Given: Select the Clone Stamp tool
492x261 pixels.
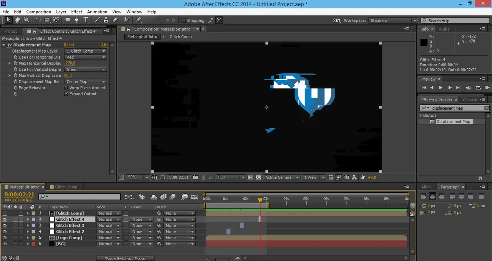Looking at the screenshot, I should [x=106, y=20].
